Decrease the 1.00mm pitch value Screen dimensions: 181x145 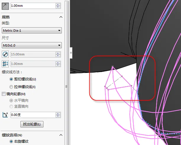pyautogui.click(x=58, y=65)
